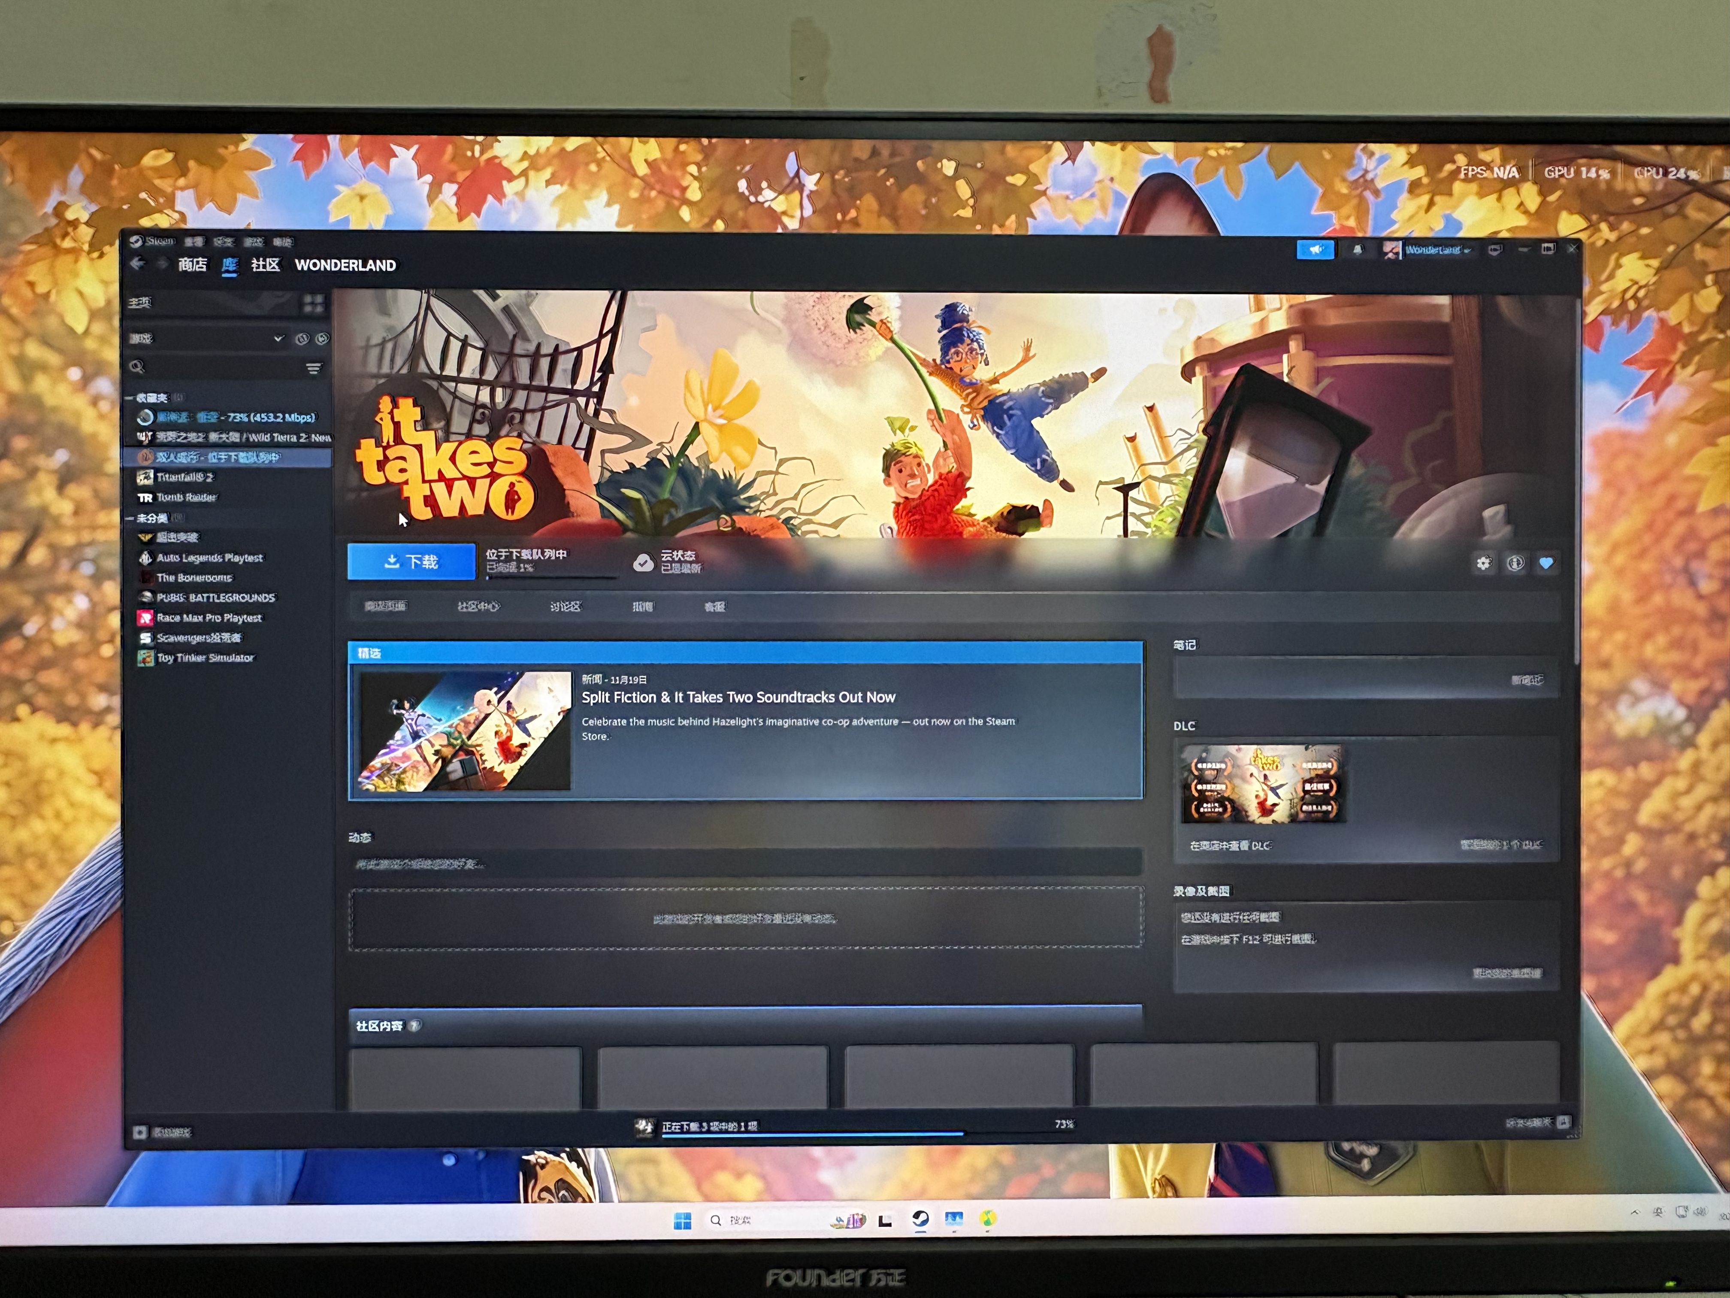Screen dimensions: 1730x1298
Task: Select Titanfall 2 in library list
Action: pyautogui.click(x=185, y=477)
